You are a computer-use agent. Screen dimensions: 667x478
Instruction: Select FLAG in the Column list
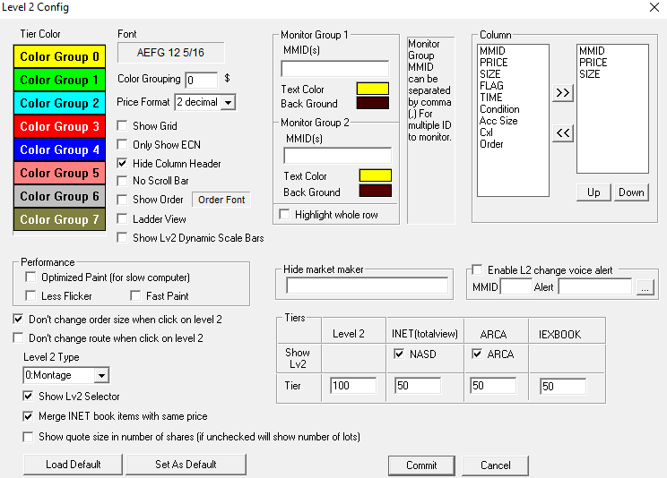[x=491, y=86]
